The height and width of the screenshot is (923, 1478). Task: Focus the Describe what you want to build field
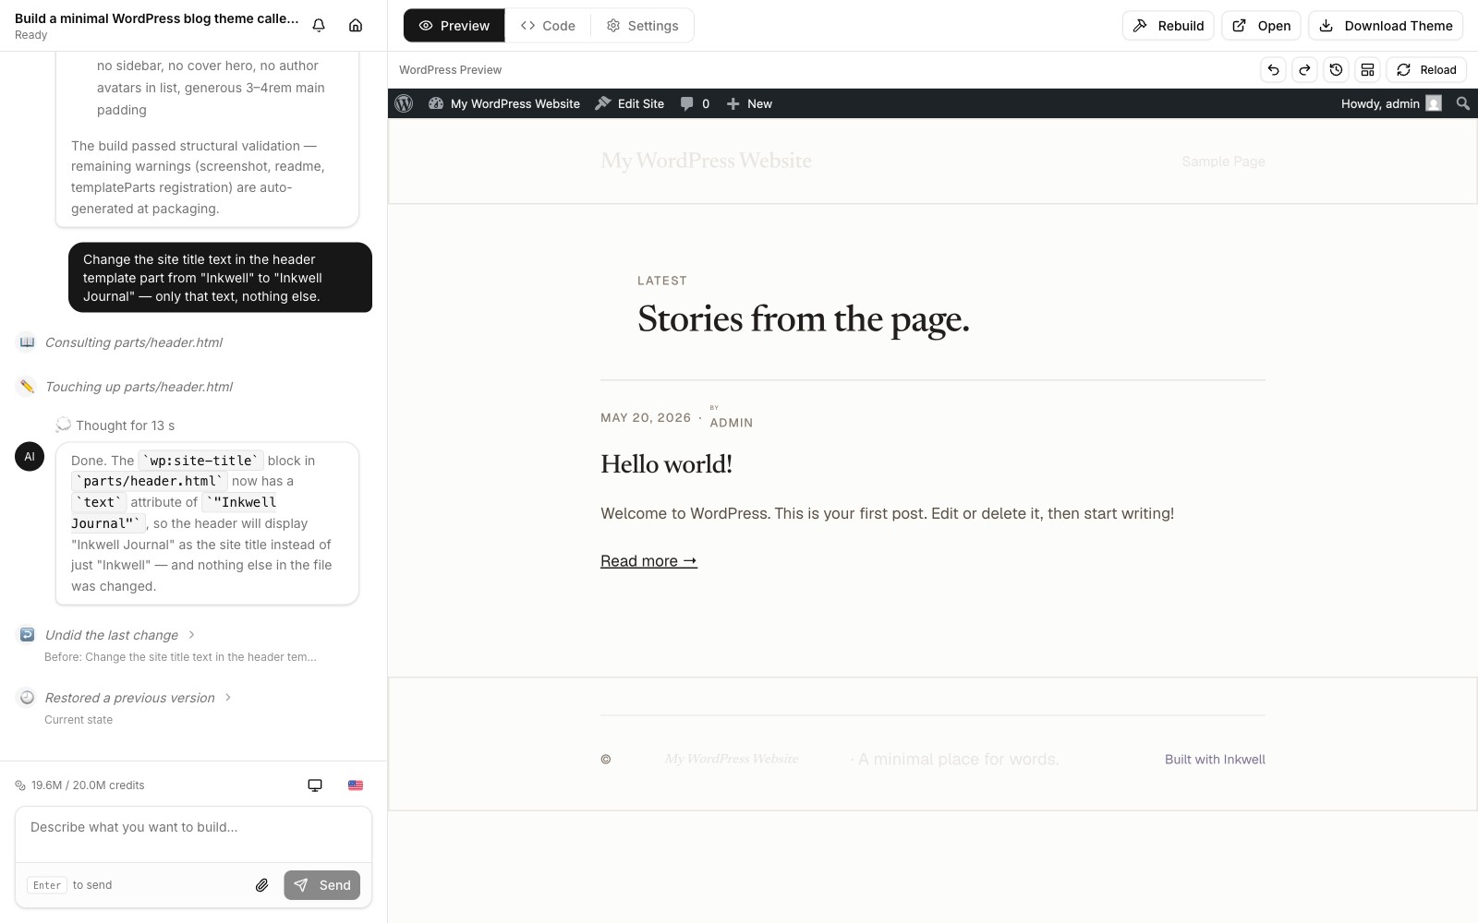coord(193,835)
